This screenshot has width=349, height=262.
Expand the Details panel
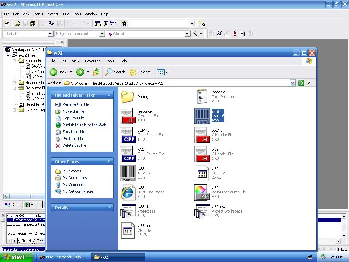coord(109,207)
